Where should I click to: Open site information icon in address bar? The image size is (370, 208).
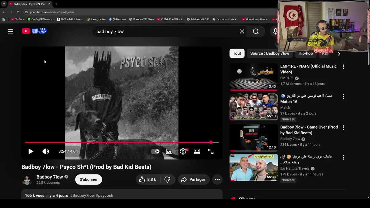26,12
